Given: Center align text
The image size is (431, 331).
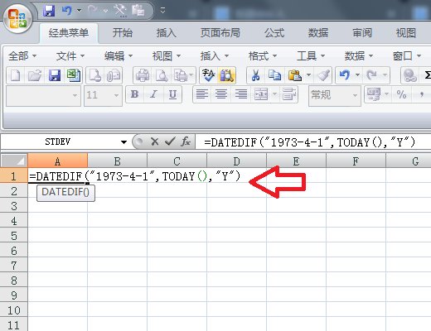Looking at the screenshot, I should tap(221, 94).
